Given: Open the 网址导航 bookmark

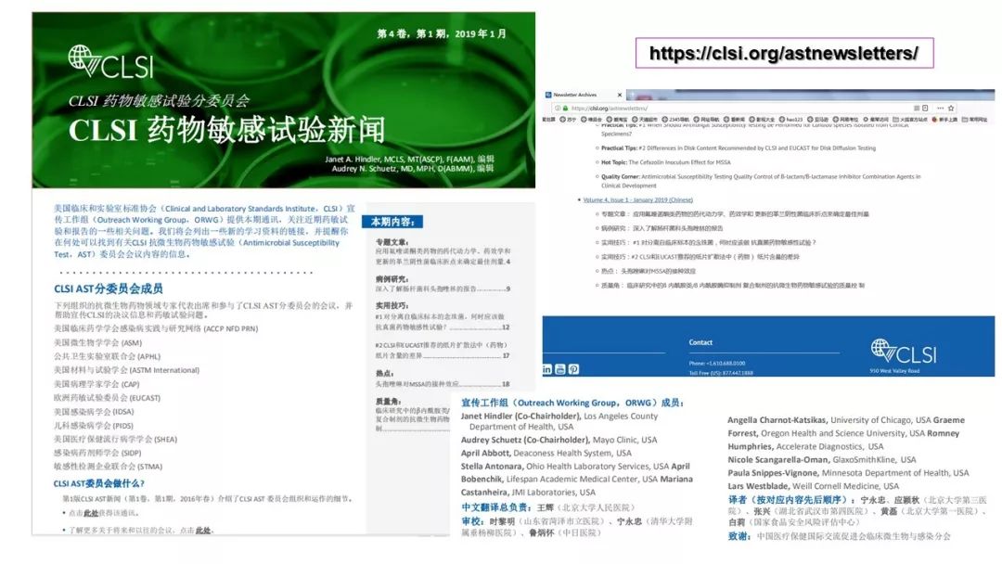Looking at the screenshot, I should pos(706,120).
